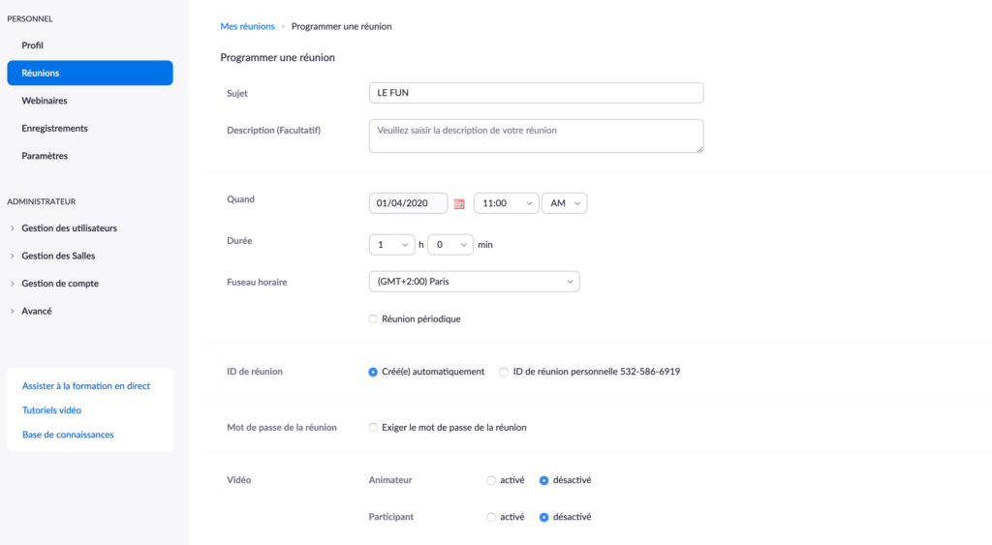Expand the Avancé section
The width and height of the screenshot is (992, 545).
pyautogui.click(x=31, y=311)
